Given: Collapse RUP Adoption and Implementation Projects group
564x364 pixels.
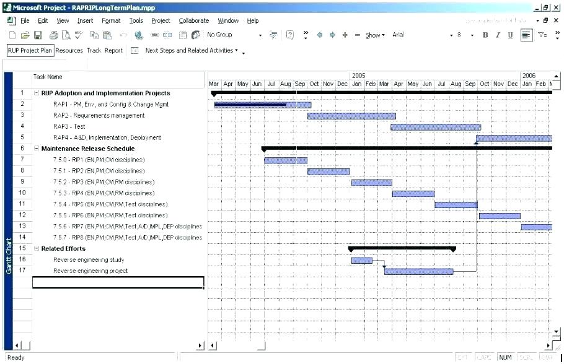Looking at the screenshot, I should click(37, 93).
